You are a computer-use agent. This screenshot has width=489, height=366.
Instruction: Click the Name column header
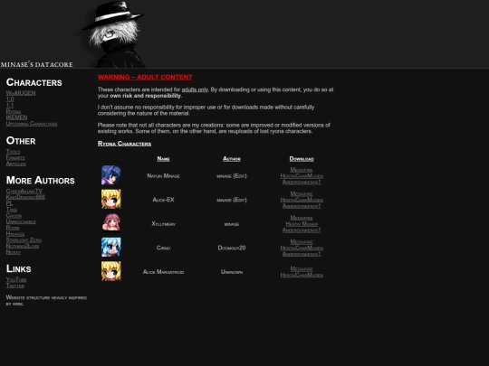163,159
